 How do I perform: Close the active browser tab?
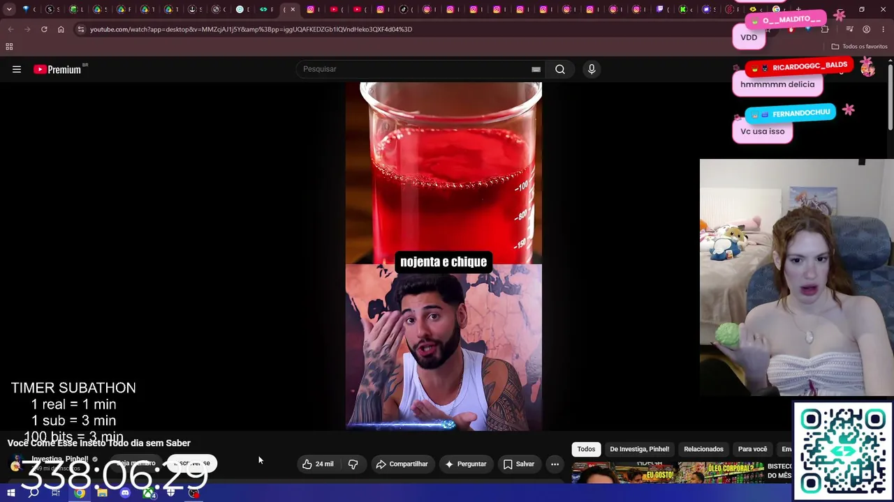[x=293, y=10]
